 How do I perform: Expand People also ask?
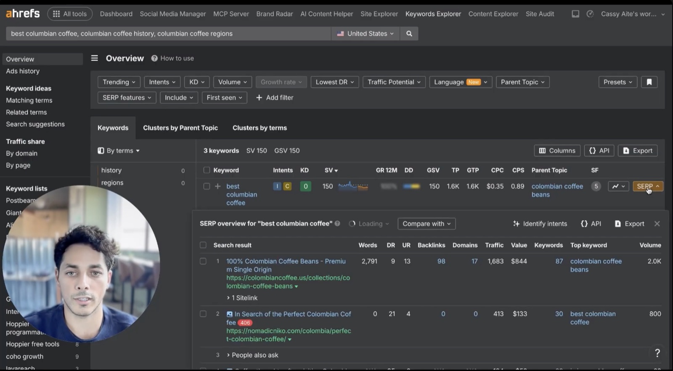coord(252,355)
